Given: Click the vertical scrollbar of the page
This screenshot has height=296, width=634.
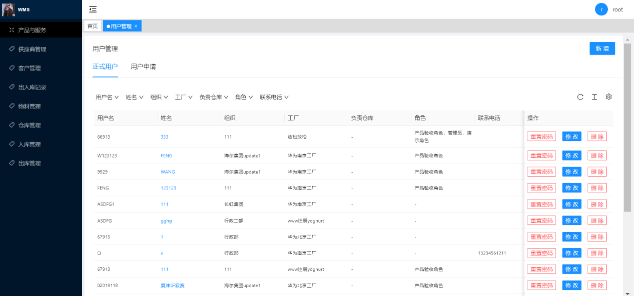Looking at the screenshot, I should [x=627, y=125].
